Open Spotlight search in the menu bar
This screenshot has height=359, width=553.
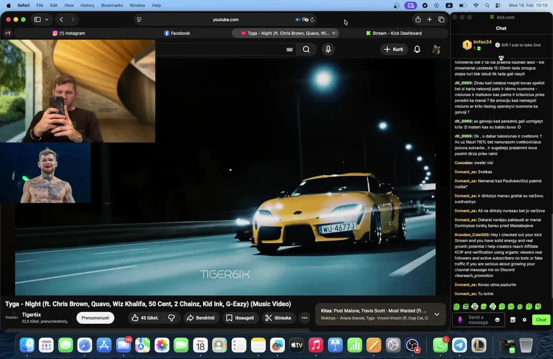487,5
